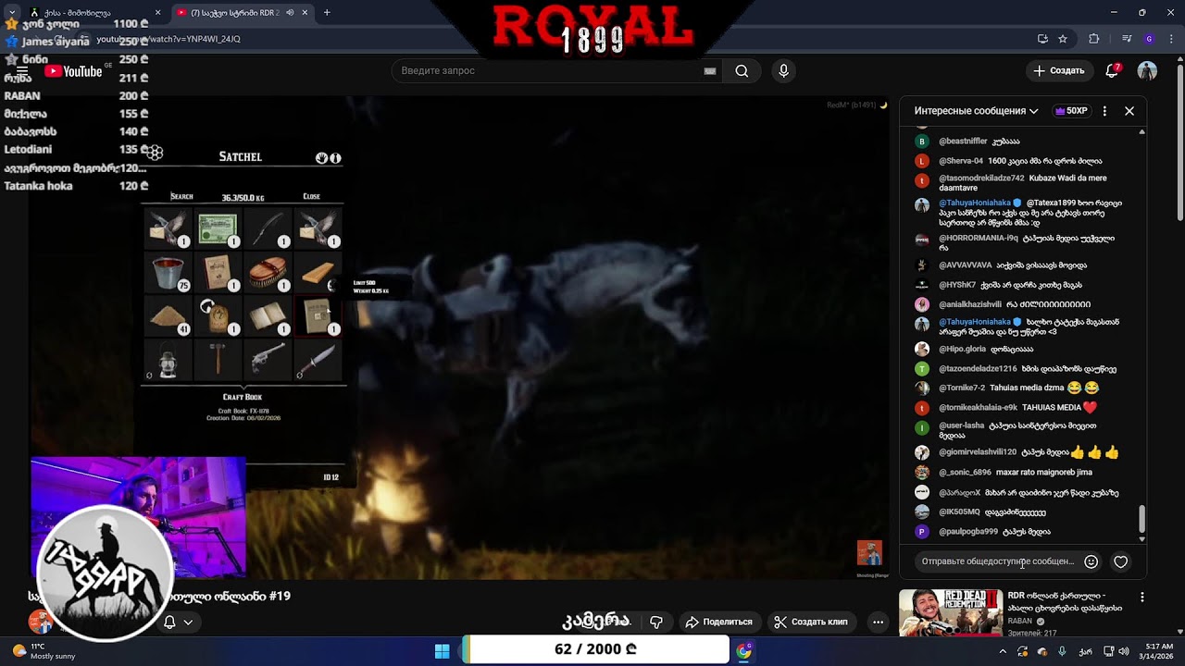Open Chrome from the taskbar

pyautogui.click(x=743, y=651)
